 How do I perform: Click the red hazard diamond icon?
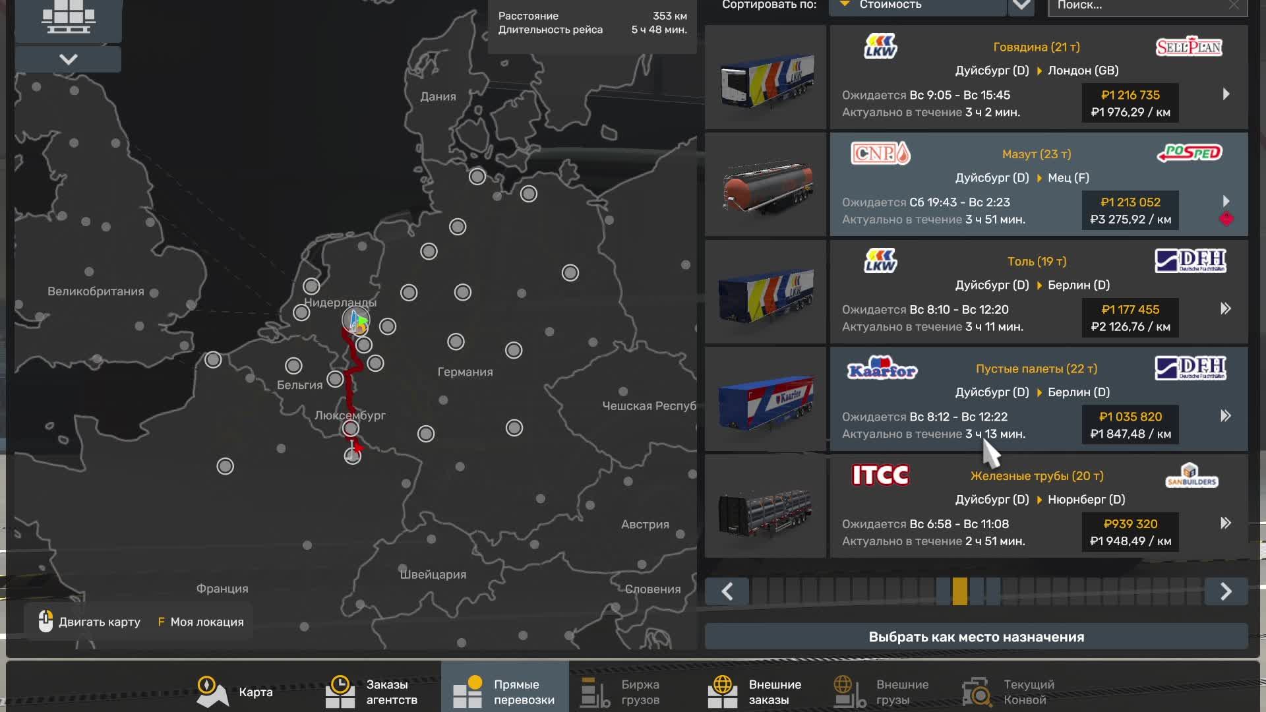click(1226, 219)
